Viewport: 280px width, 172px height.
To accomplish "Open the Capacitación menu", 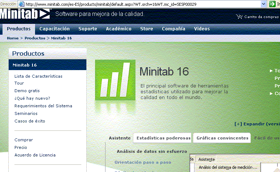I will coord(55,29).
